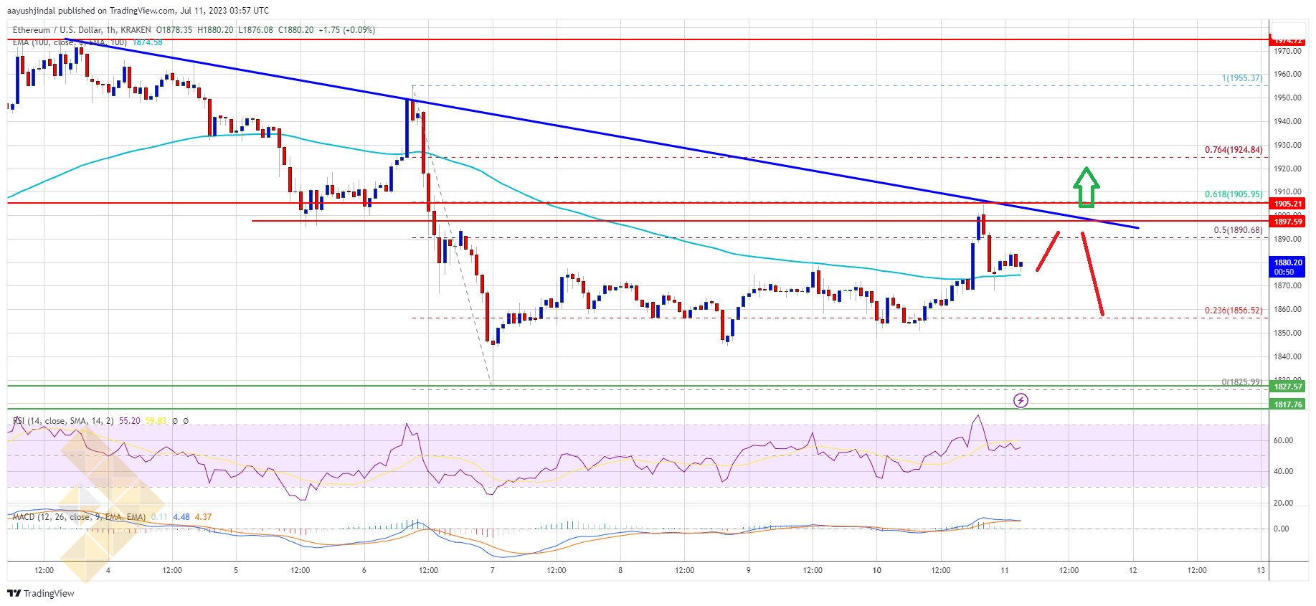The height and width of the screenshot is (606, 1316).
Task: Click the TradingView logo in bottom corner
Action: [x=41, y=593]
